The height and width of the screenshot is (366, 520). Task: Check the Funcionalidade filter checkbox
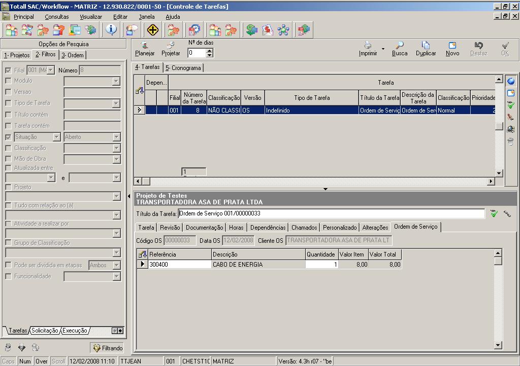point(8,276)
